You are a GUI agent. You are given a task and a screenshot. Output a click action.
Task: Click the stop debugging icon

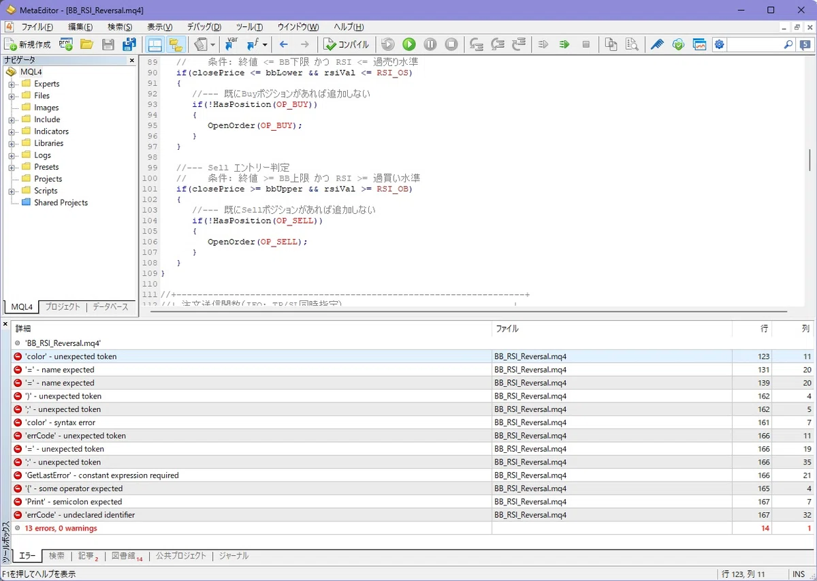pyautogui.click(x=451, y=44)
